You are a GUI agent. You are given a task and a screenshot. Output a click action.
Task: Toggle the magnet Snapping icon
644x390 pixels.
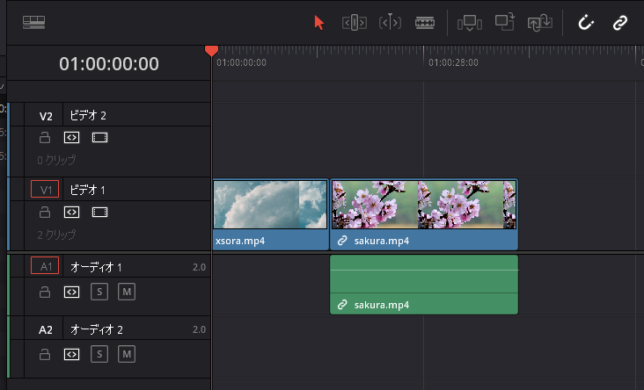click(586, 23)
